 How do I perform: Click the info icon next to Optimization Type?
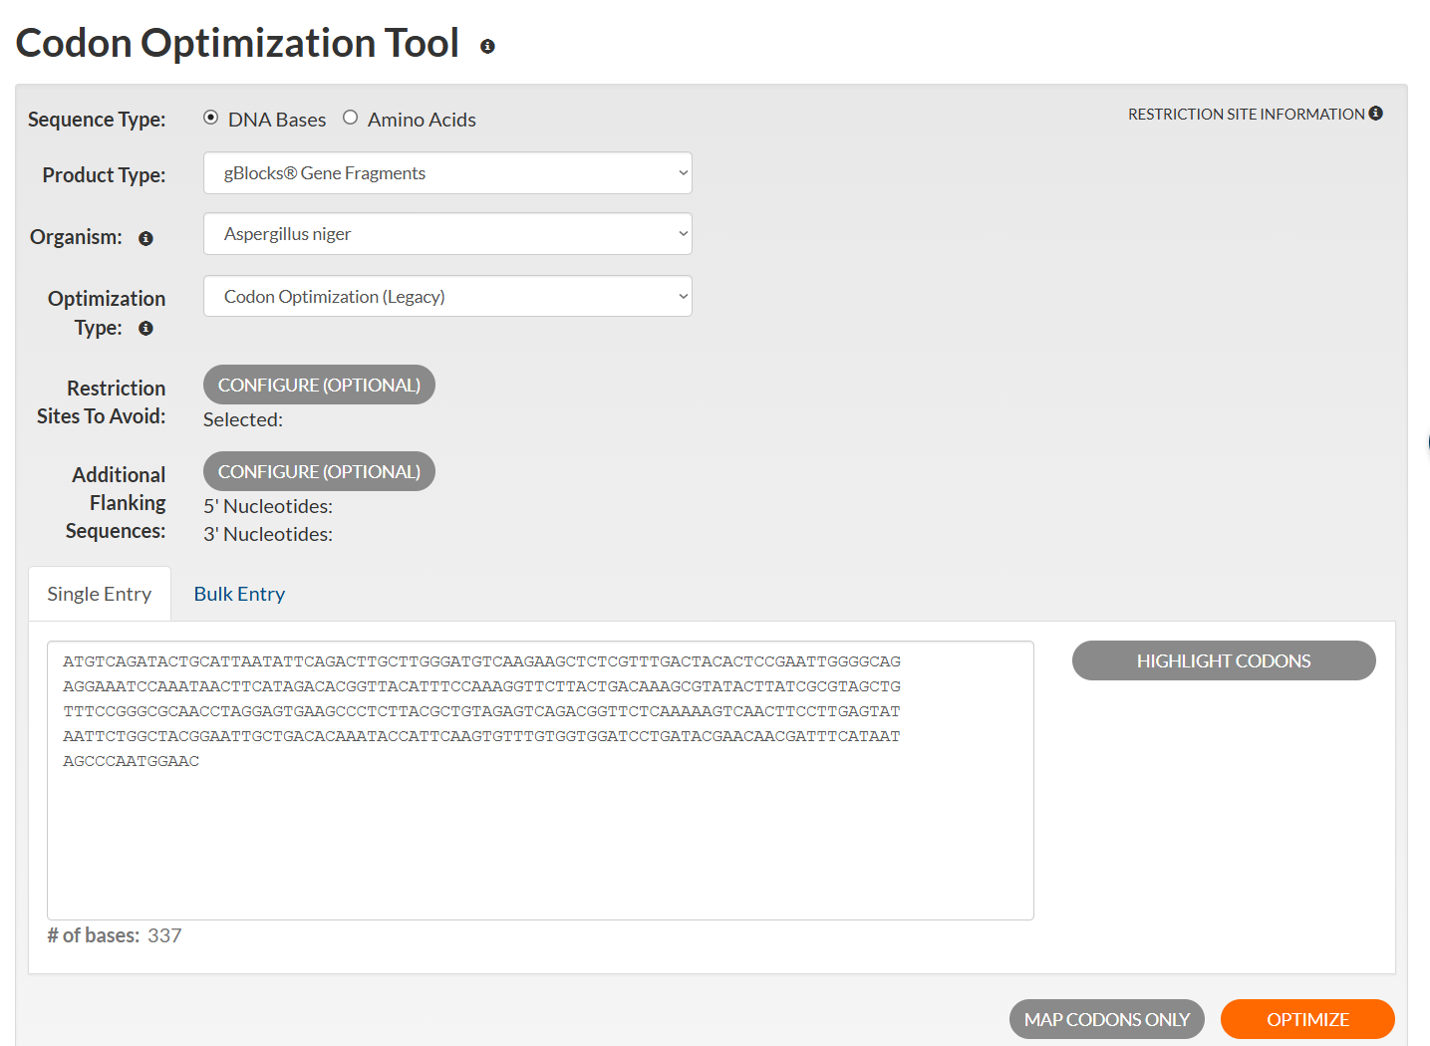[145, 329]
